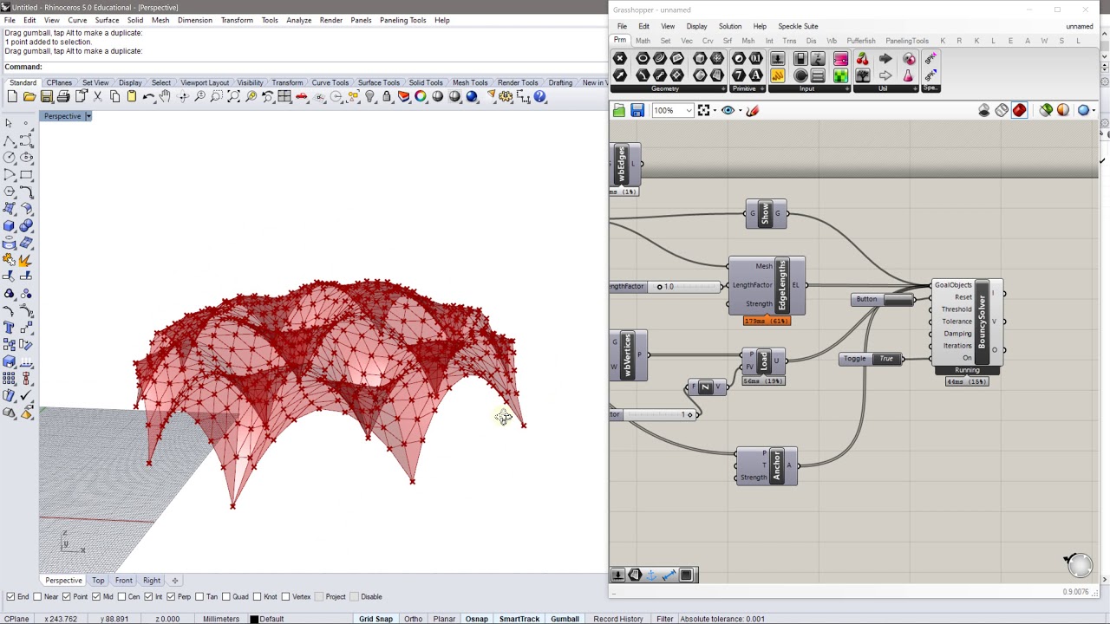Switch to the Pufferfish tab in Grasshopper
Image resolution: width=1110 pixels, height=624 pixels.
pyautogui.click(x=861, y=41)
